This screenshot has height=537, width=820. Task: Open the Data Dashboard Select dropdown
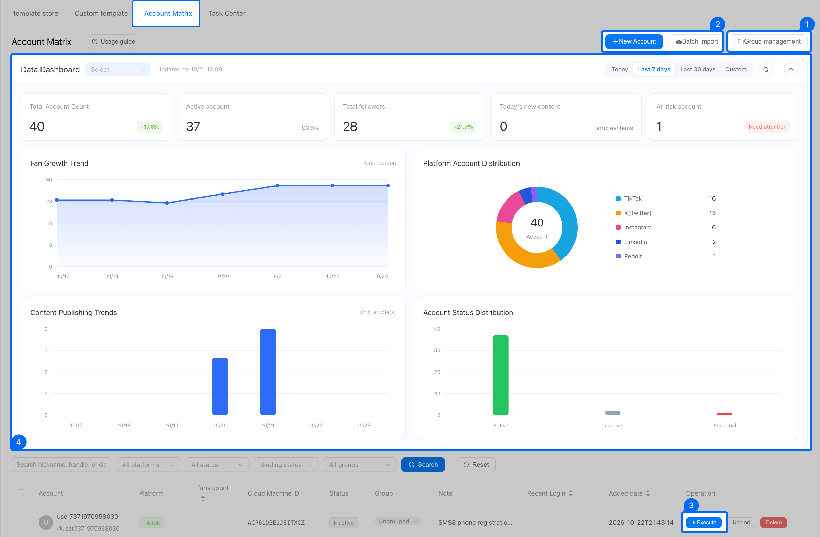118,70
